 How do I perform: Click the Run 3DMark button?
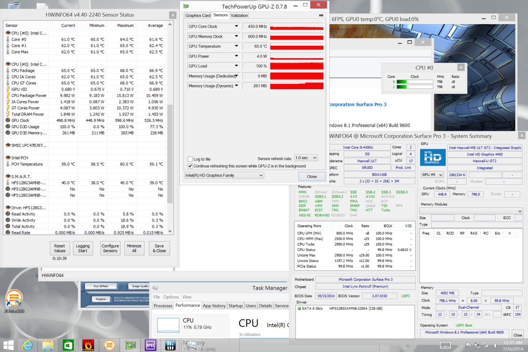tap(101, 286)
